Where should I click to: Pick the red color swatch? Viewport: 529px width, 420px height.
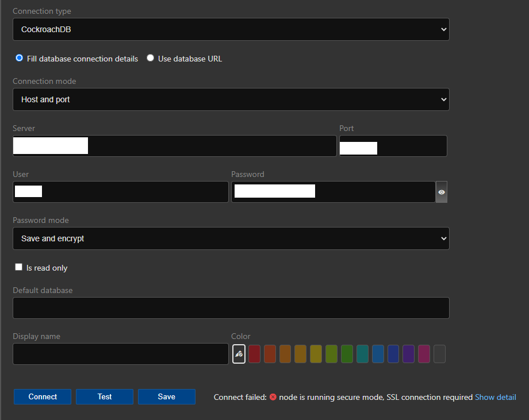tap(254, 354)
